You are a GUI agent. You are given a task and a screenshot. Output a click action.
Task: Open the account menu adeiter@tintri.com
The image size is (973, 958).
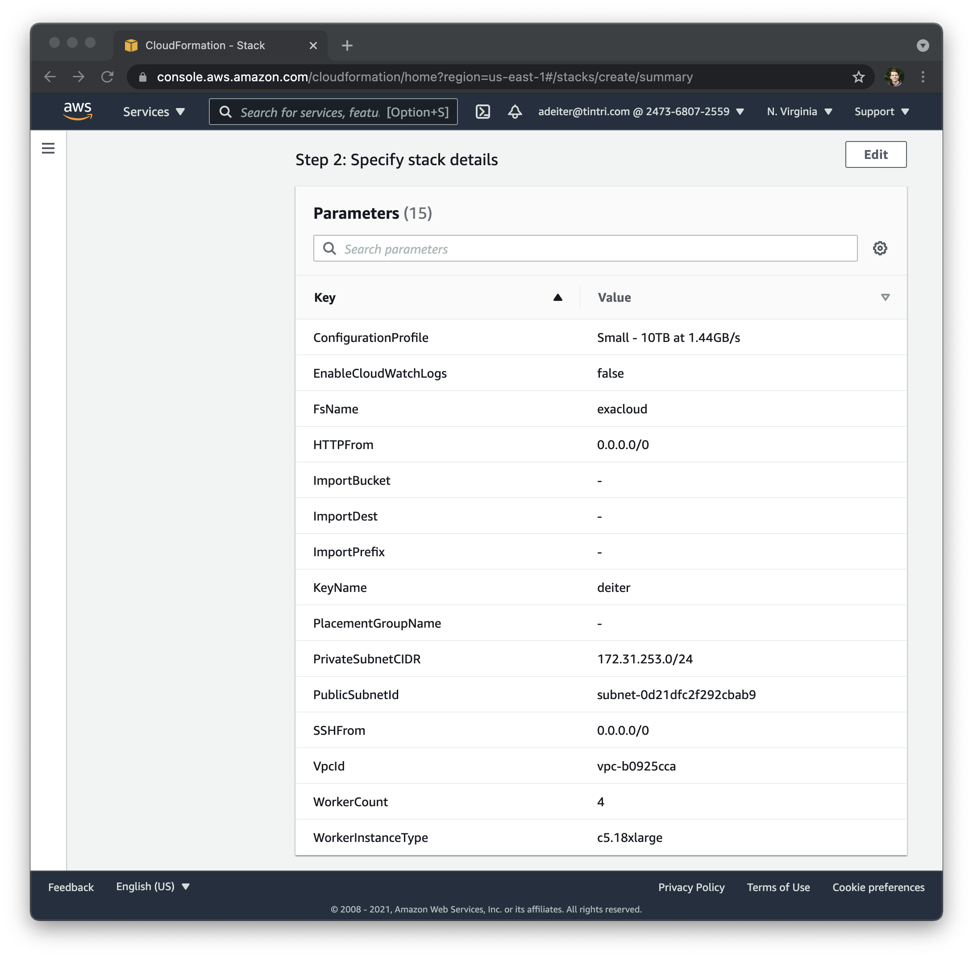[640, 112]
